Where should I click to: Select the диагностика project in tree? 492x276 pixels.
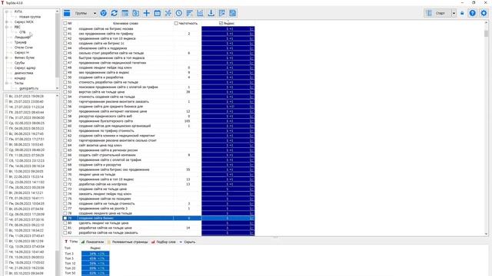pyautogui.click(x=24, y=73)
